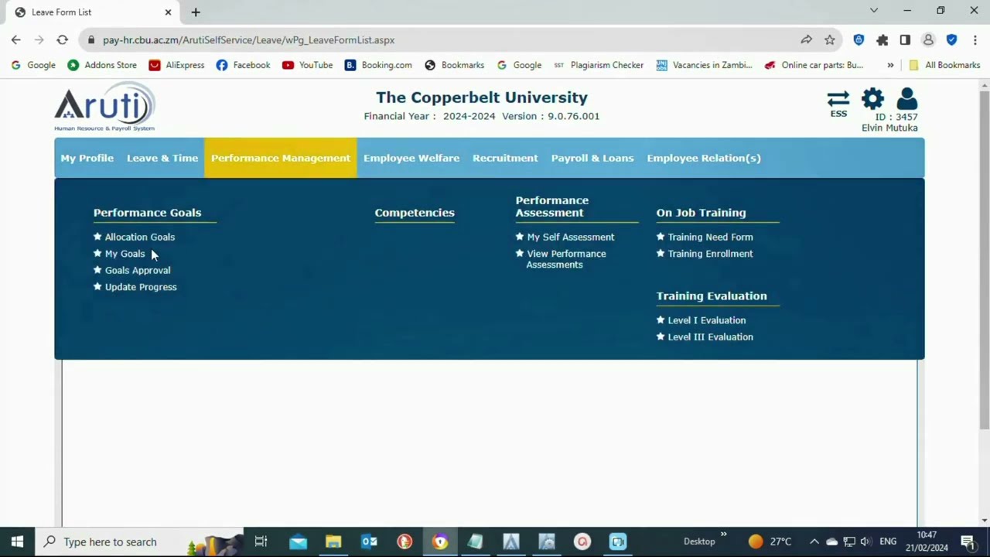Open the notification center icon
This screenshot has height=557, width=990.
pyautogui.click(x=968, y=542)
